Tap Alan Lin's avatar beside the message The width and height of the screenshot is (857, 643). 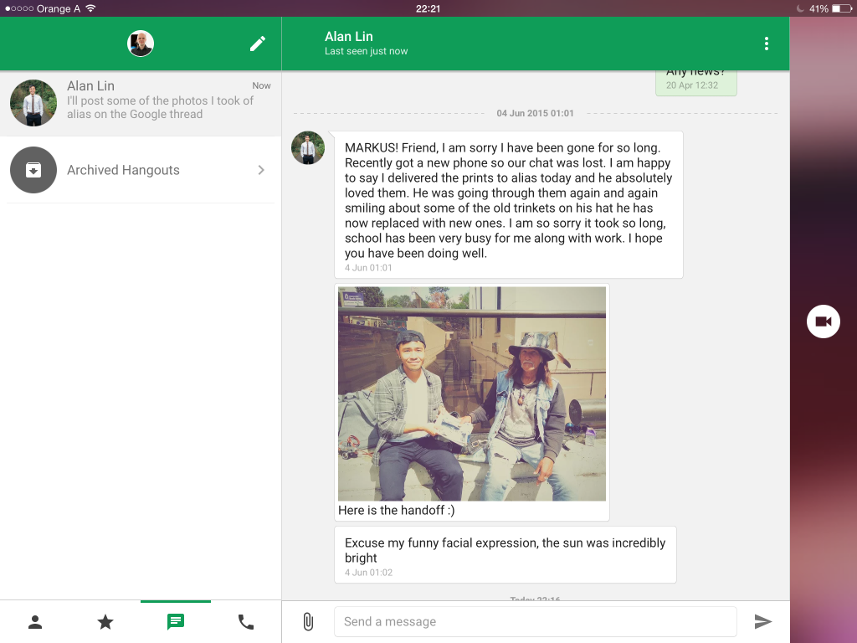coord(308,147)
